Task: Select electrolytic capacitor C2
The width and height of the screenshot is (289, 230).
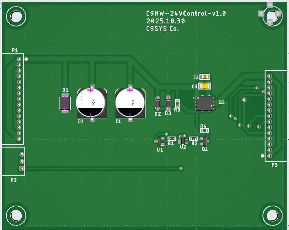Action: (91, 103)
